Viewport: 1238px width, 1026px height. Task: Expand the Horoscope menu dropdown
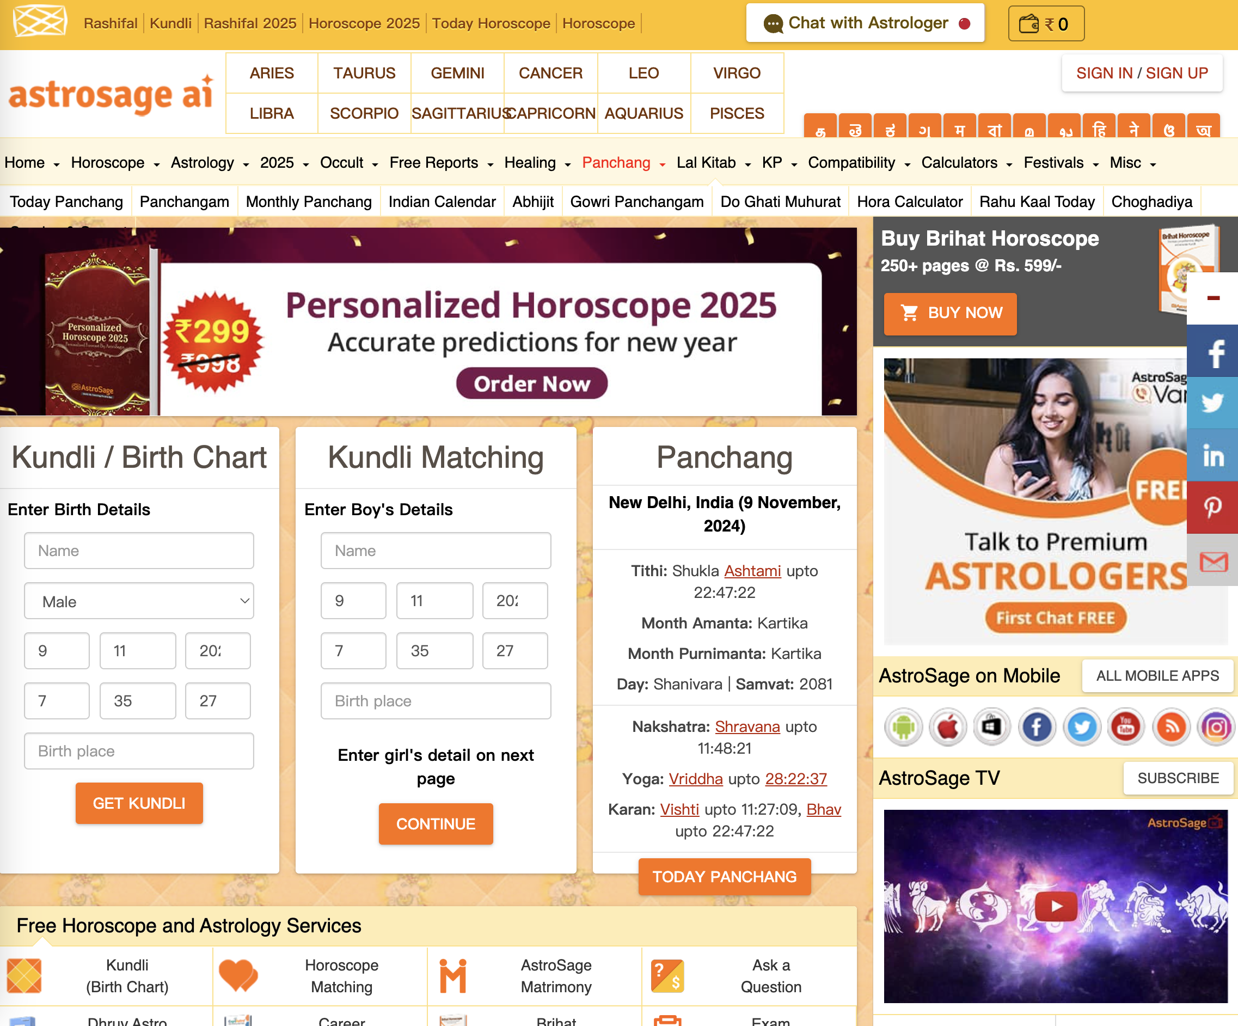point(115,163)
